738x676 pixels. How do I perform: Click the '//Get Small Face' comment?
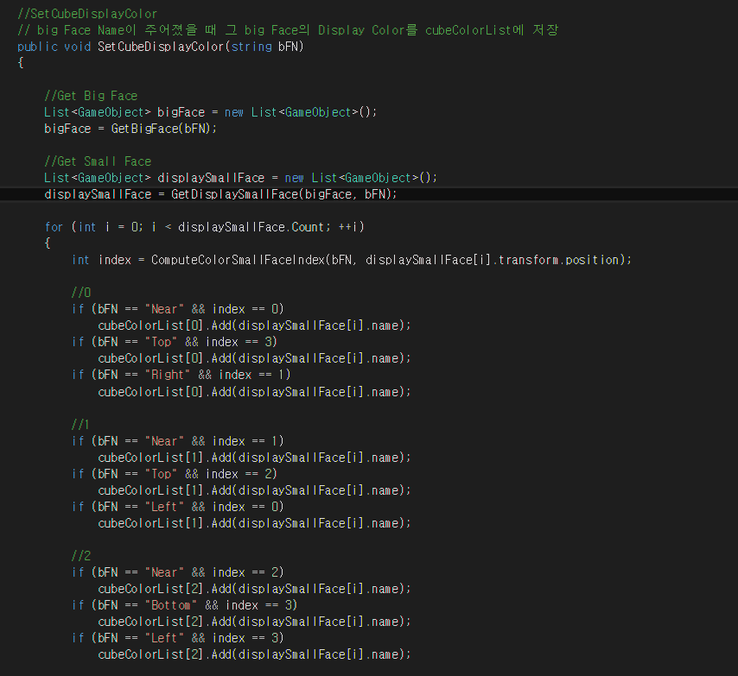click(x=98, y=161)
